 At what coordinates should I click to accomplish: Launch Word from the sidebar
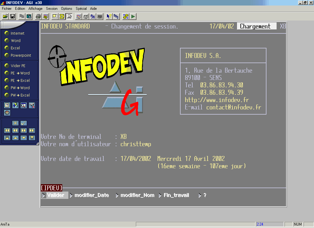tap(13, 41)
